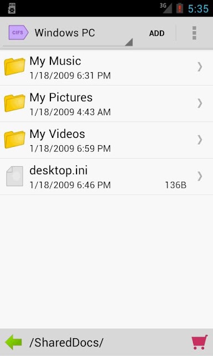This screenshot has height=356, width=213.
Task: Tap the /SharedDocs/ path label
Action: (x=67, y=343)
